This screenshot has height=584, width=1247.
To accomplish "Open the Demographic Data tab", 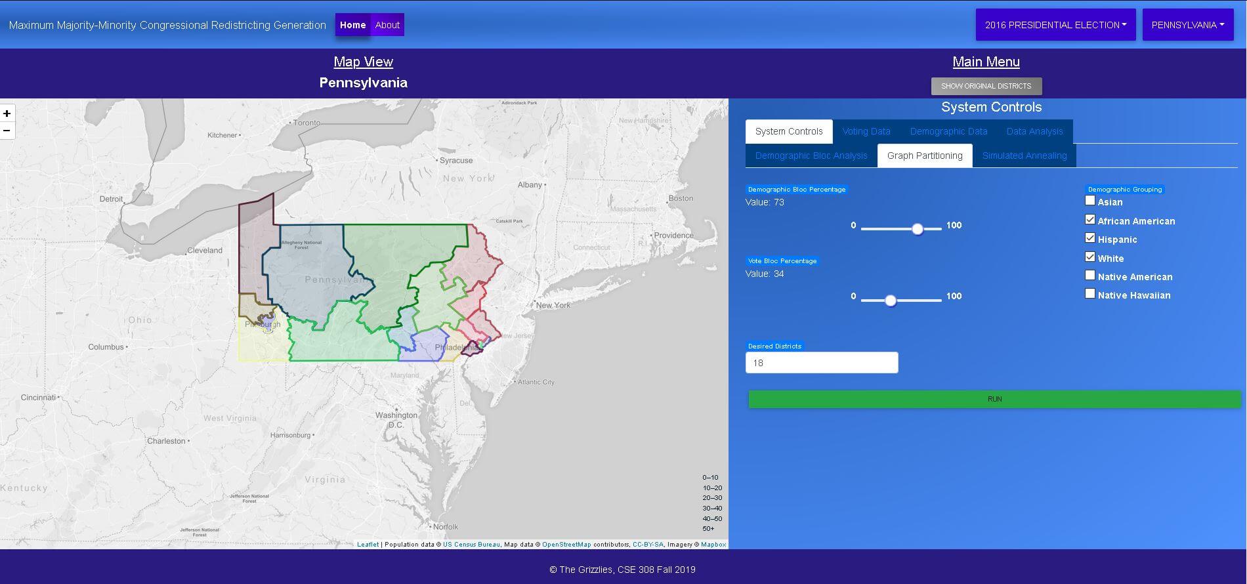I will (948, 131).
